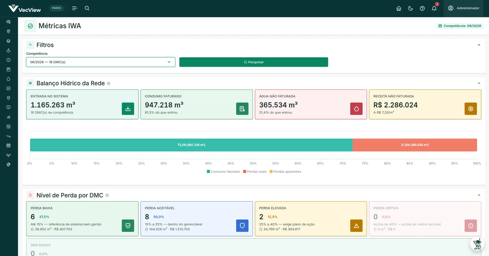This screenshot has height=256, width=489.
Task: Click the VecView logo
Action: pos(24,8)
